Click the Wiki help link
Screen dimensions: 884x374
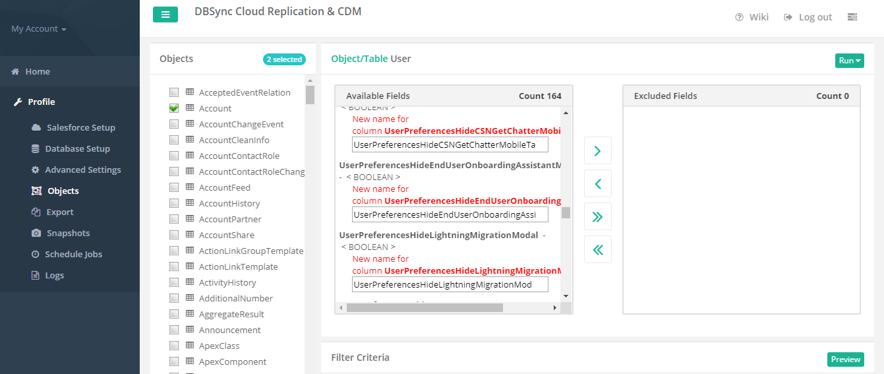click(x=752, y=17)
